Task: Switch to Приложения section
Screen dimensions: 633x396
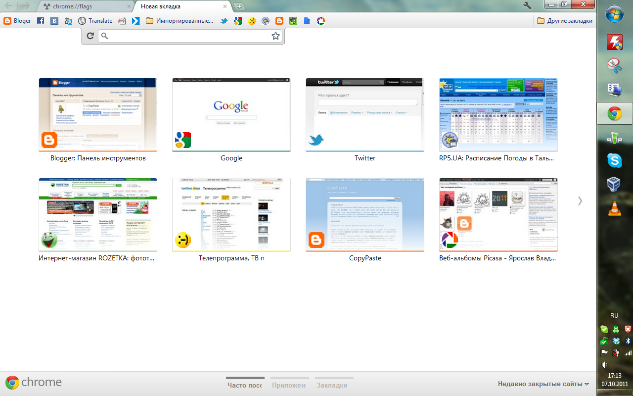Action: (x=289, y=384)
